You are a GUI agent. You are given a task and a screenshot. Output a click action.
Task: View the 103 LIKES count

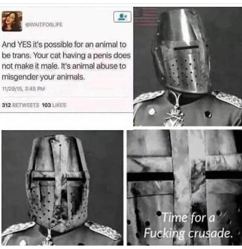(x=54, y=105)
